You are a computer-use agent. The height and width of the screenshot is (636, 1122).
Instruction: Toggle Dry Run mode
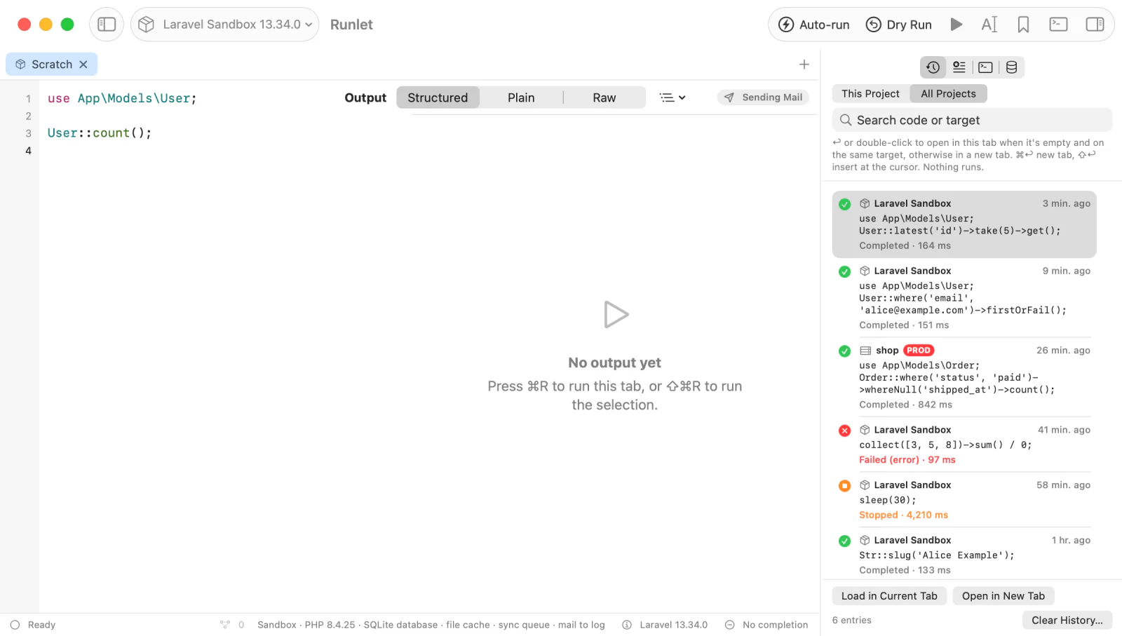(x=899, y=25)
